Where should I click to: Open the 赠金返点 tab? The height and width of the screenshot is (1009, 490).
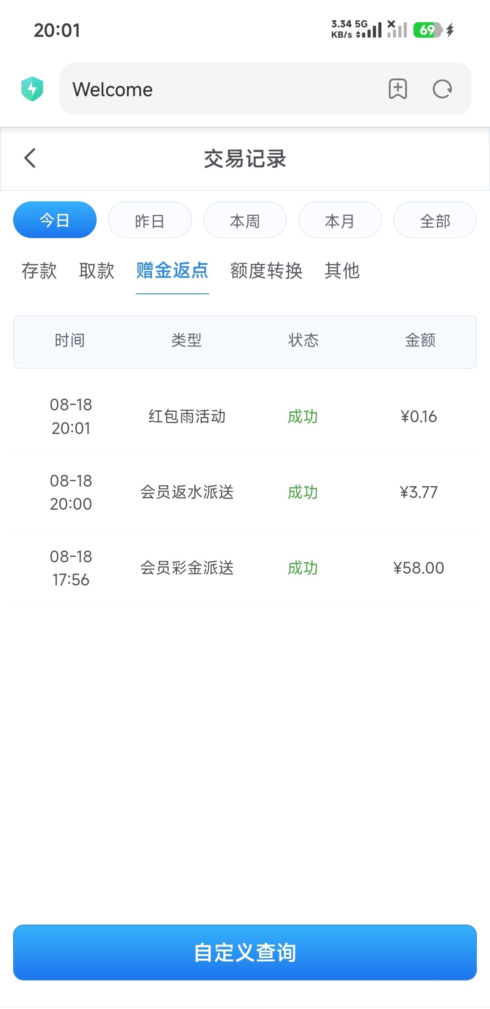pos(172,271)
